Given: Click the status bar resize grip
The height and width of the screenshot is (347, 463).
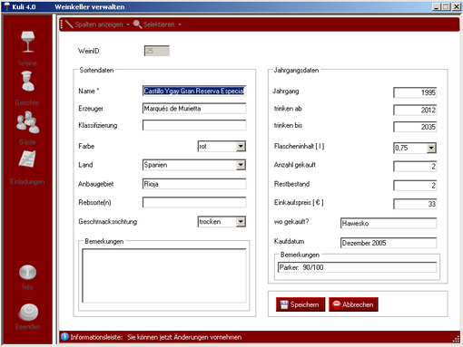Looking at the screenshot, I should [x=456, y=339].
